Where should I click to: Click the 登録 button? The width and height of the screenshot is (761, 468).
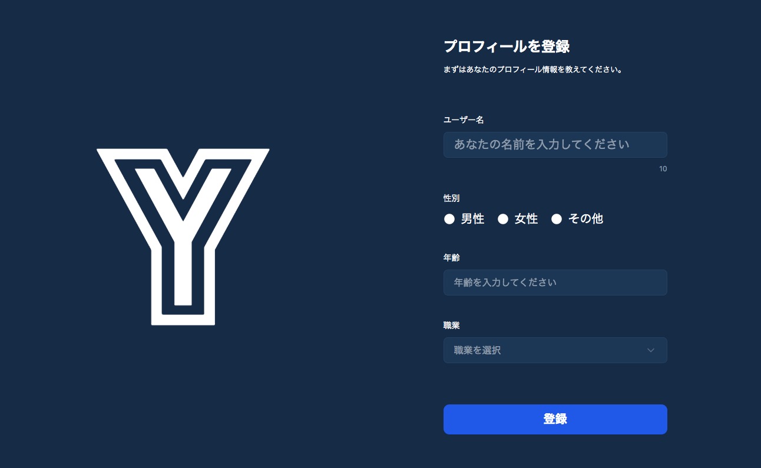pos(555,419)
